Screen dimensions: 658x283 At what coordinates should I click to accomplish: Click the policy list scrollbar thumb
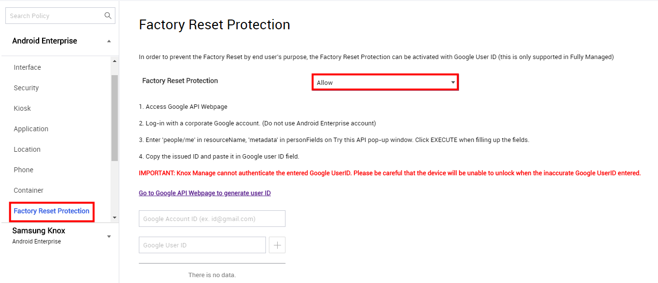point(114,118)
